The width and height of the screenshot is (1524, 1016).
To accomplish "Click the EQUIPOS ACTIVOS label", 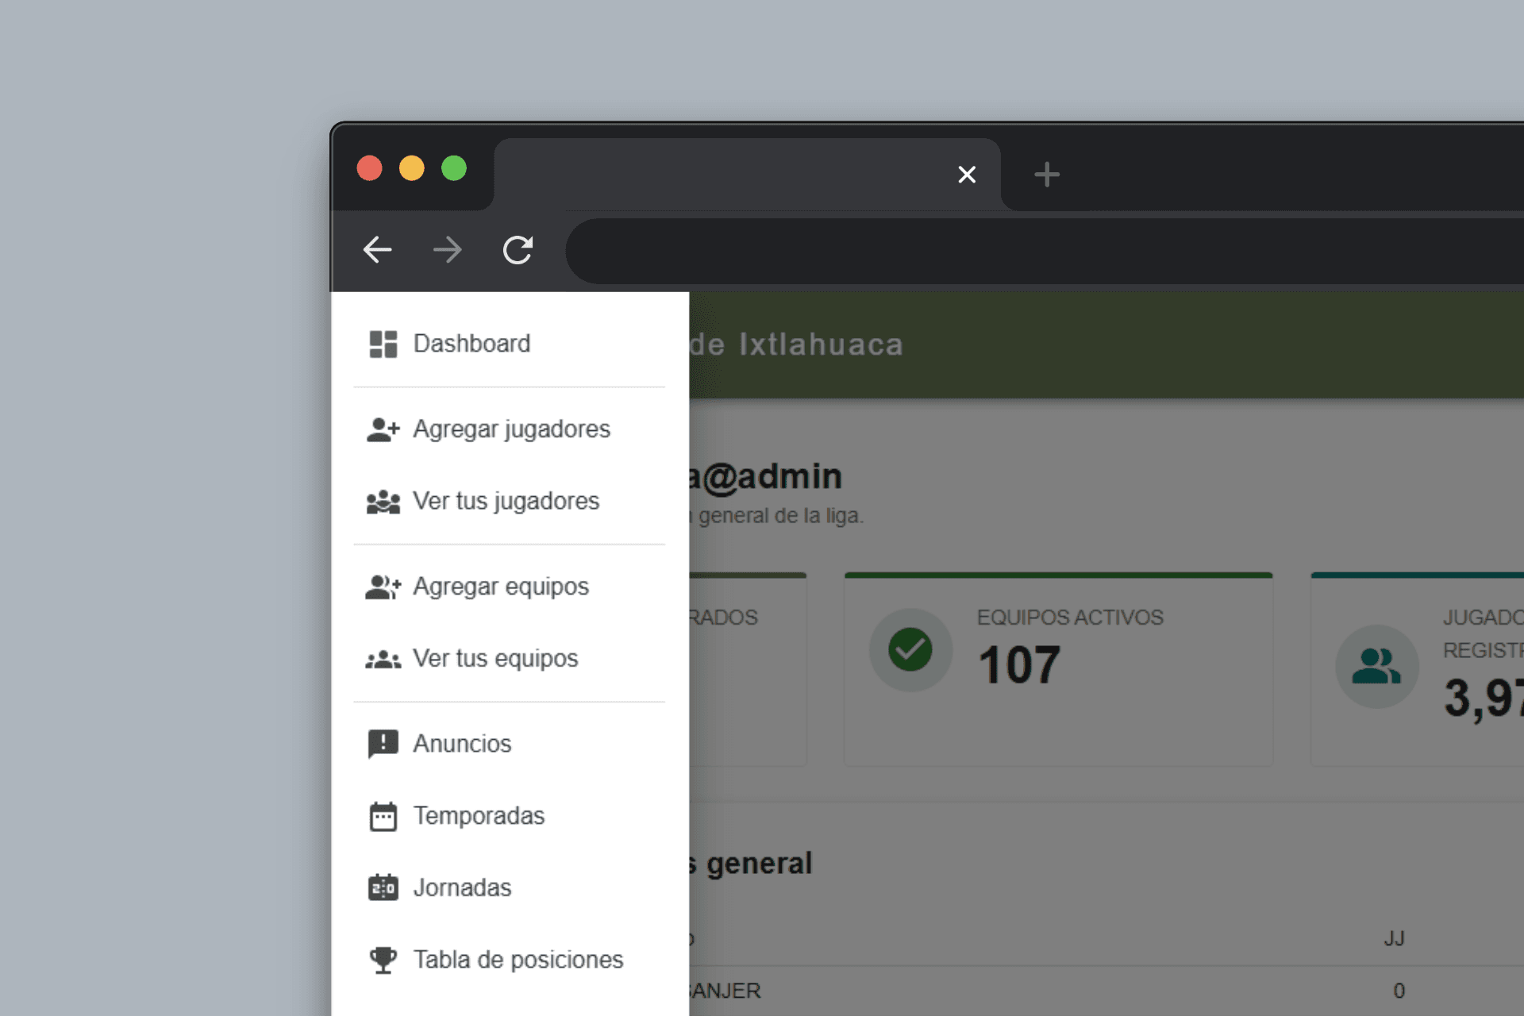I will click(1070, 618).
